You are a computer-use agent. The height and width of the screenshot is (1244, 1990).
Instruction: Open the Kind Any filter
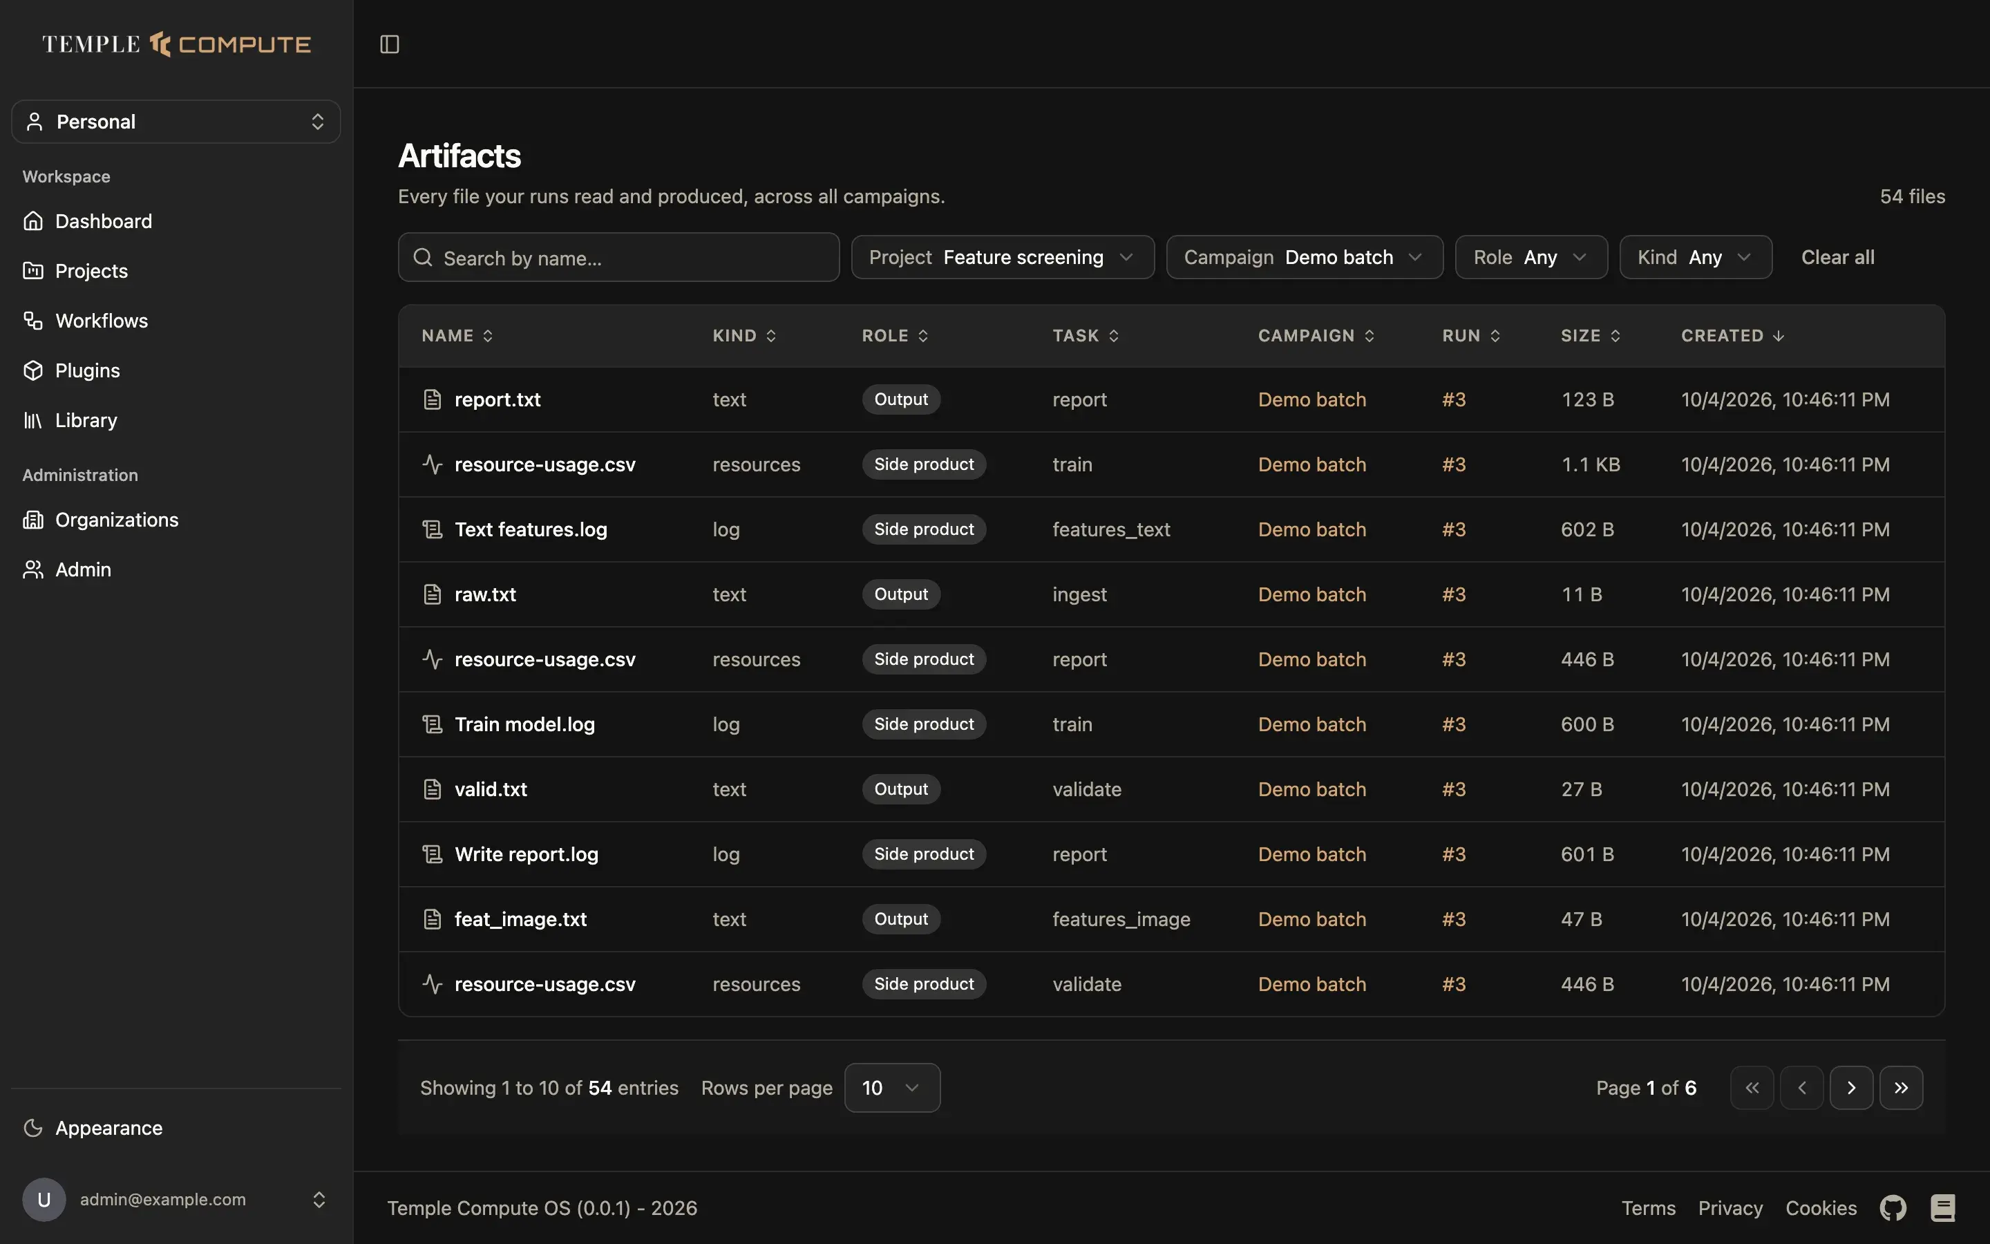1696,258
